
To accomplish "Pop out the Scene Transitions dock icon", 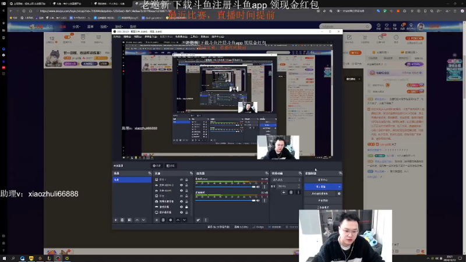I will point(300,173).
